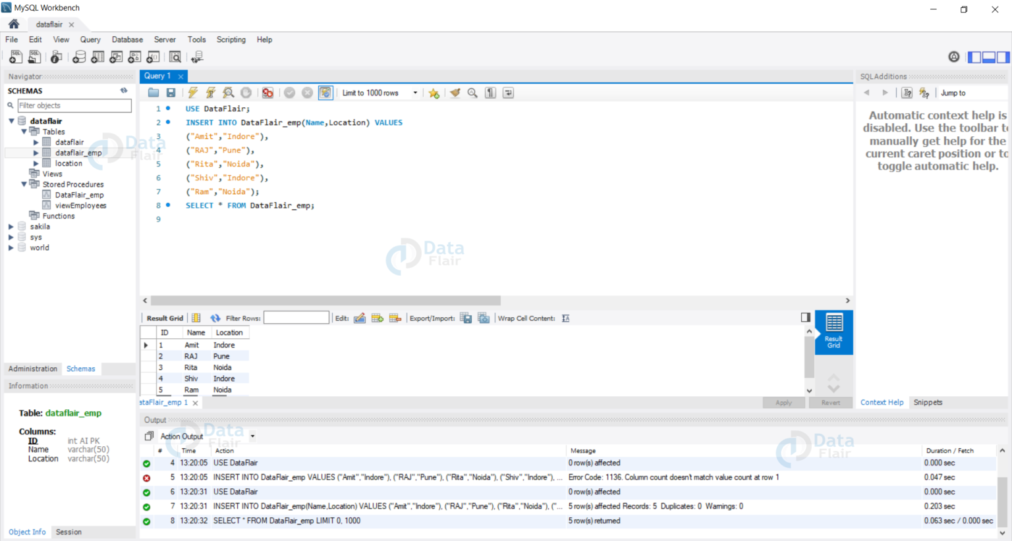Viewport: 1012px width, 541px height.
Task: Create a new table using the toolbar icon
Action: click(x=98, y=57)
